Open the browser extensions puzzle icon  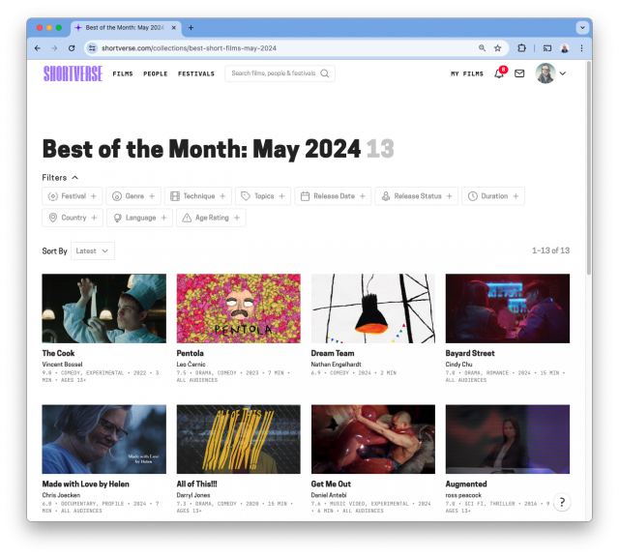pos(522,47)
